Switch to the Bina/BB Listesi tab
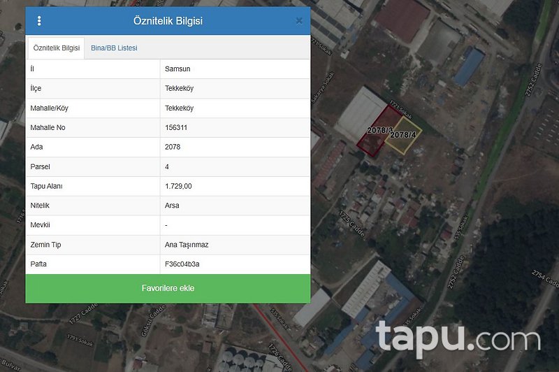 click(114, 48)
